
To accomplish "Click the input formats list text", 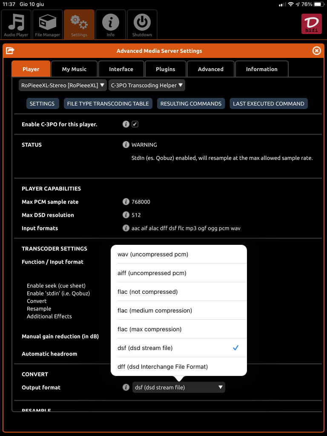I will [x=186, y=228].
